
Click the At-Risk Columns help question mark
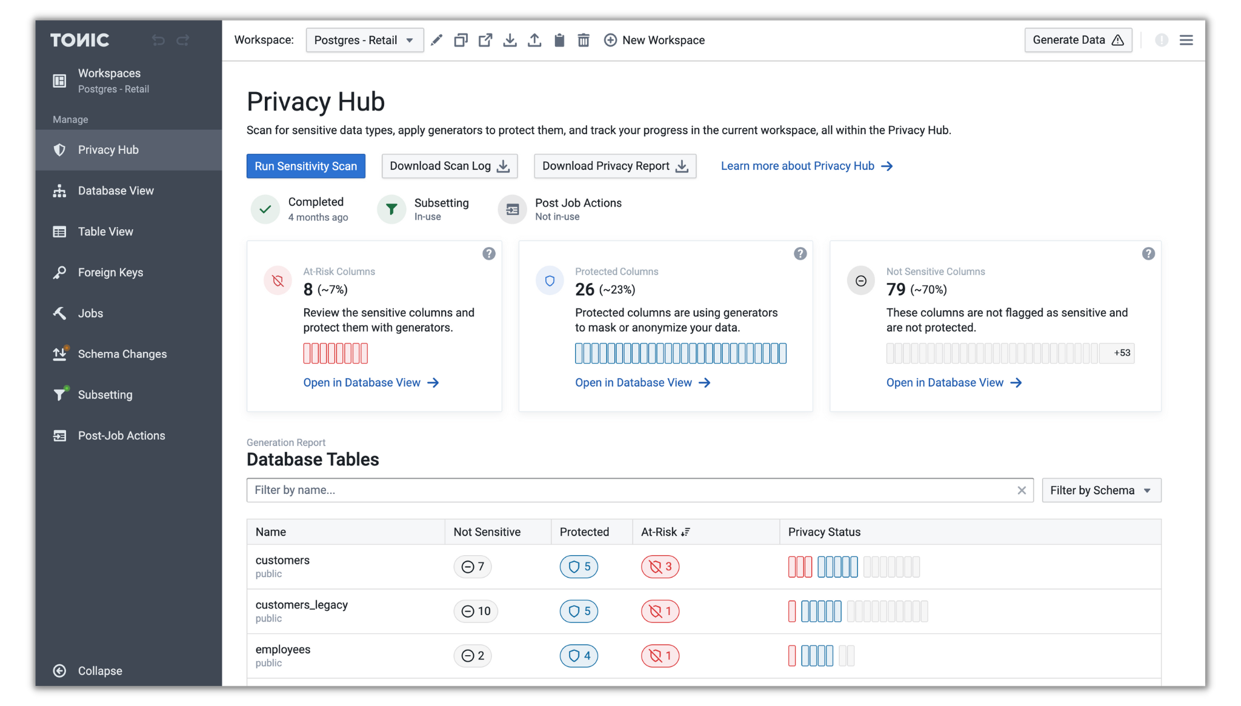click(x=489, y=253)
